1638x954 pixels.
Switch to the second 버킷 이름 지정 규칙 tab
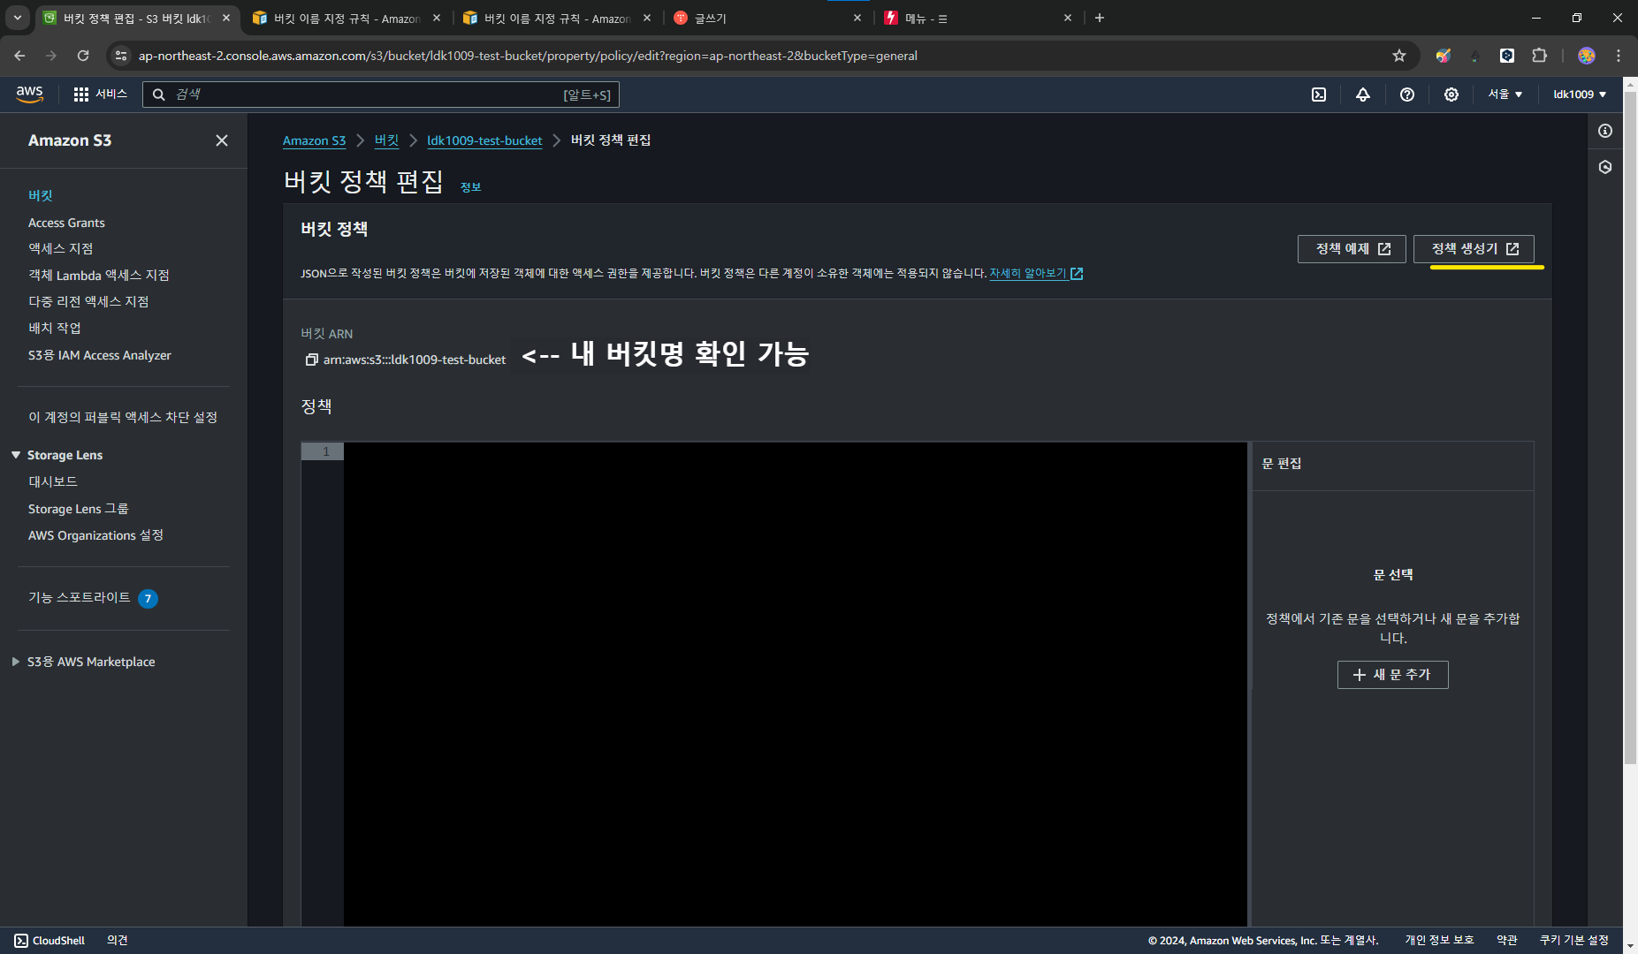click(347, 18)
